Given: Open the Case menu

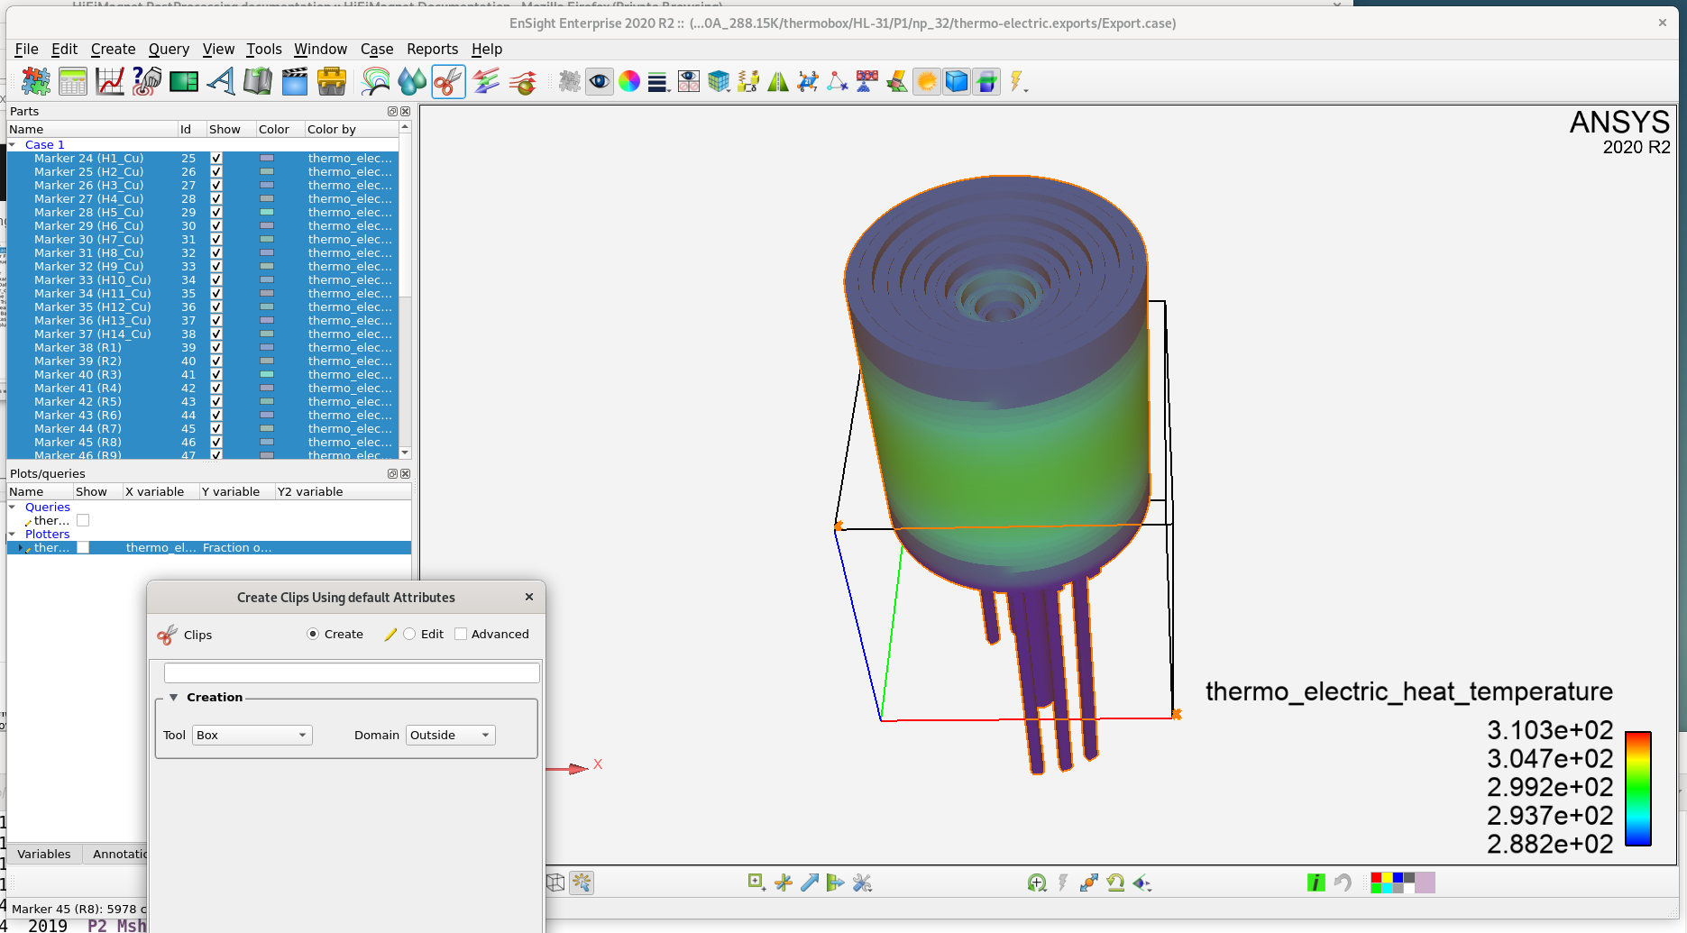Looking at the screenshot, I should click(x=377, y=49).
